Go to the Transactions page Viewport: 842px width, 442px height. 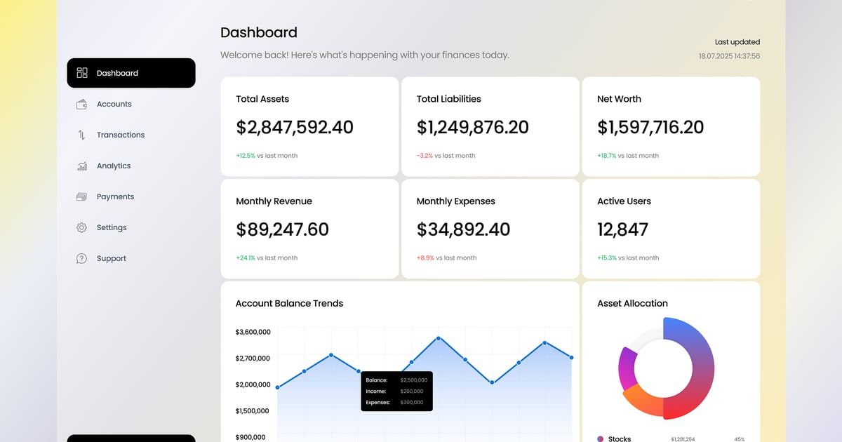[120, 135]
